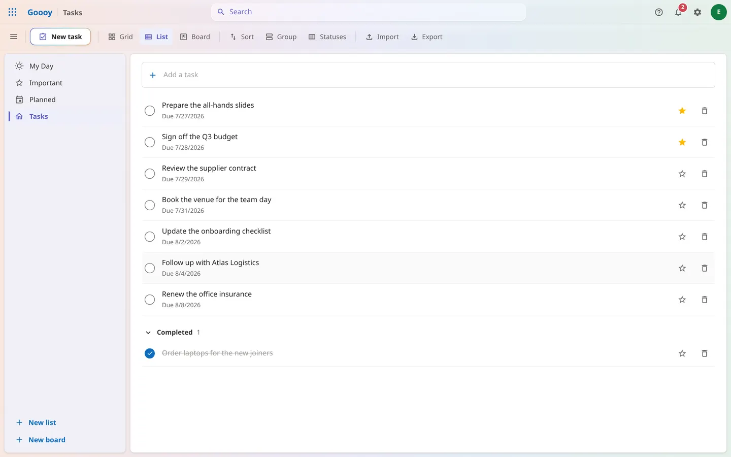Viewport: 731px width, 457px height.
Task: Focus the Search field
Action: tap(369, 12)
